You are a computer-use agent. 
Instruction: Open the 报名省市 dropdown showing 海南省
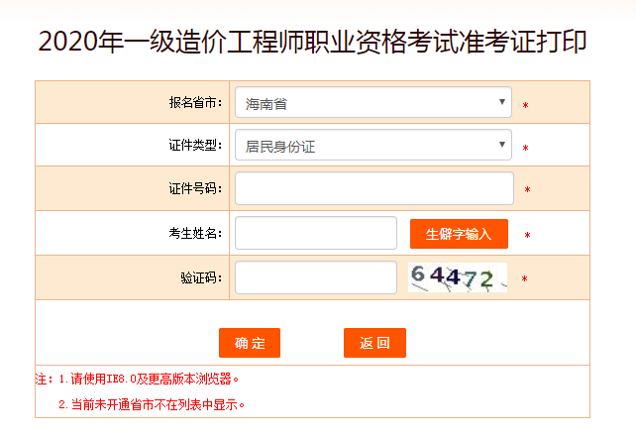pos(372,102)
